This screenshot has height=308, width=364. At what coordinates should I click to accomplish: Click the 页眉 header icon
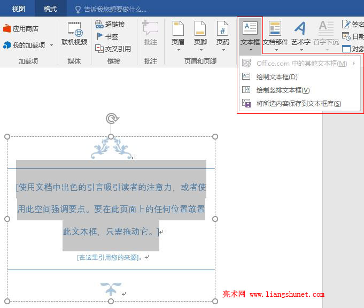tap(178, 28)
